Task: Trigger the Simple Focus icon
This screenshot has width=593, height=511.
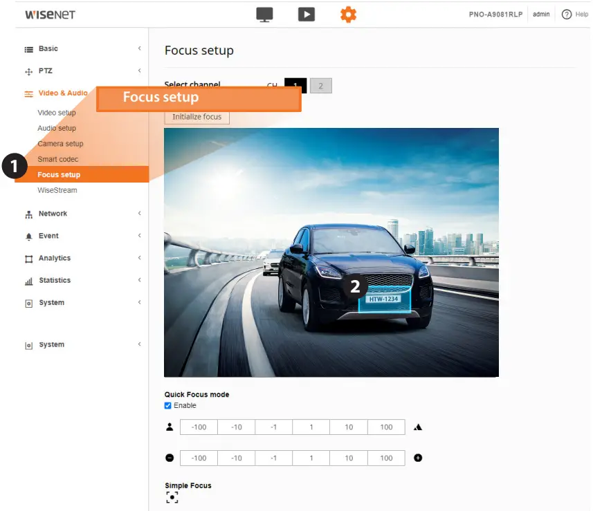Action: [x=172, y=496]
